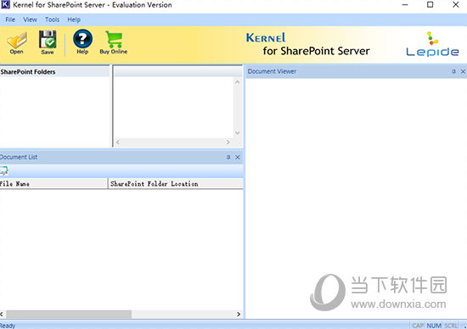The image size is (467, 329).
Task: Click the Lepide logo
Action: (432, 44)
